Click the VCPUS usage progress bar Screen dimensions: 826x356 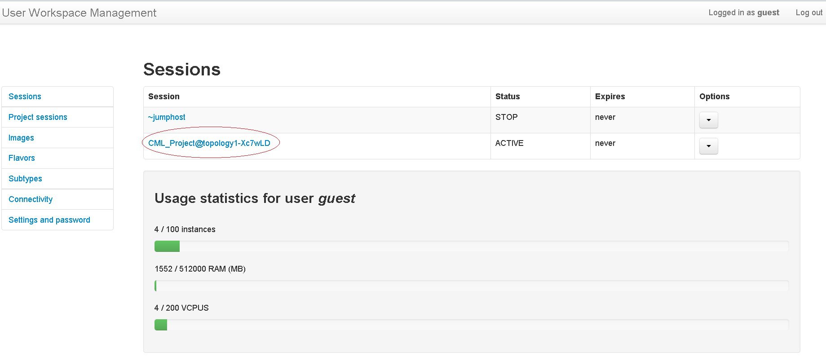[471, 325]
